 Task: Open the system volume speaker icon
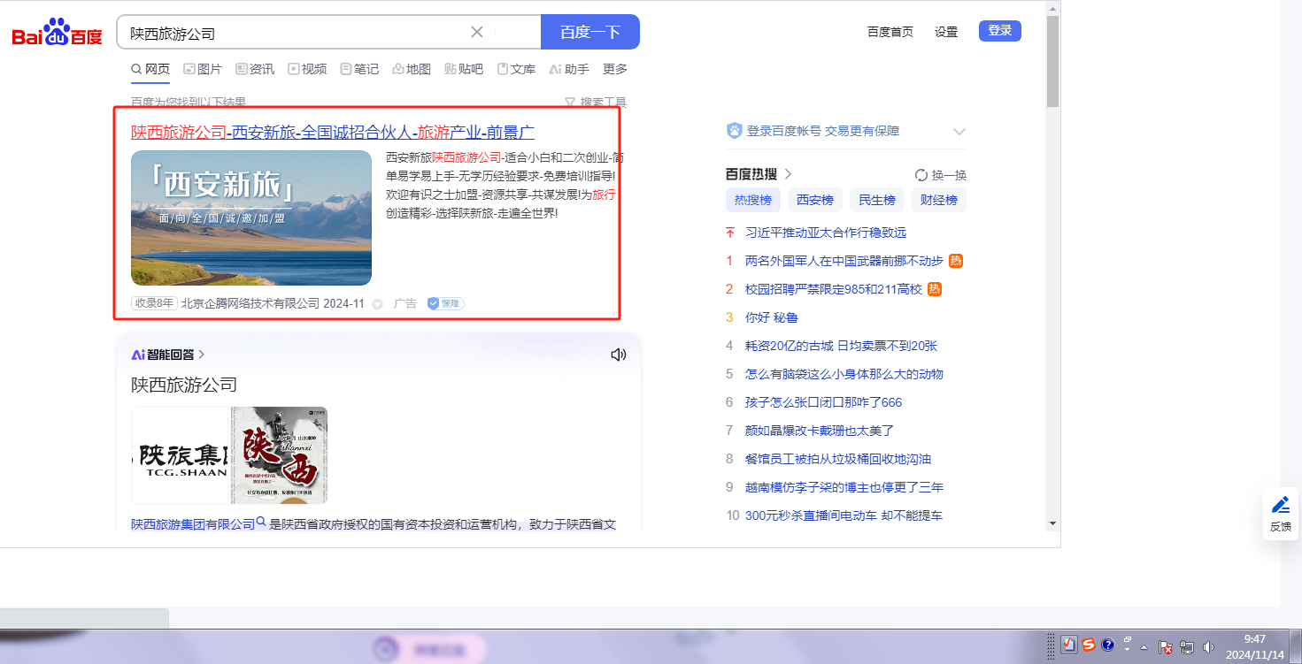coord(1209,646)
